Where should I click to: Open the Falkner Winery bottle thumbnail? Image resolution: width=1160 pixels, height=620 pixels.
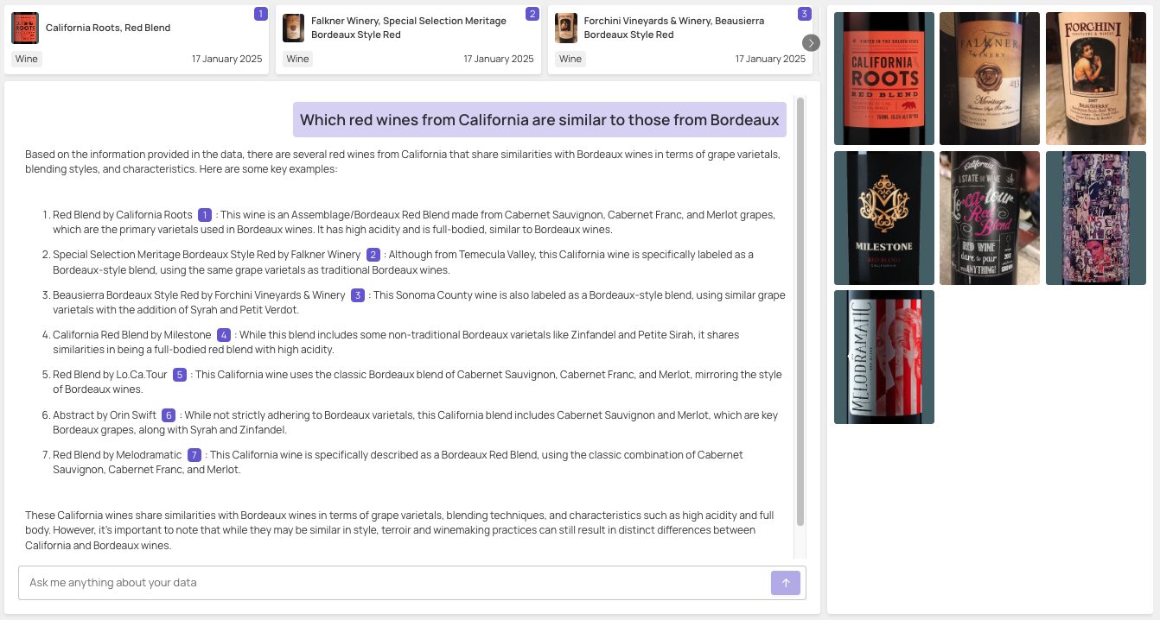pos(990,79)
